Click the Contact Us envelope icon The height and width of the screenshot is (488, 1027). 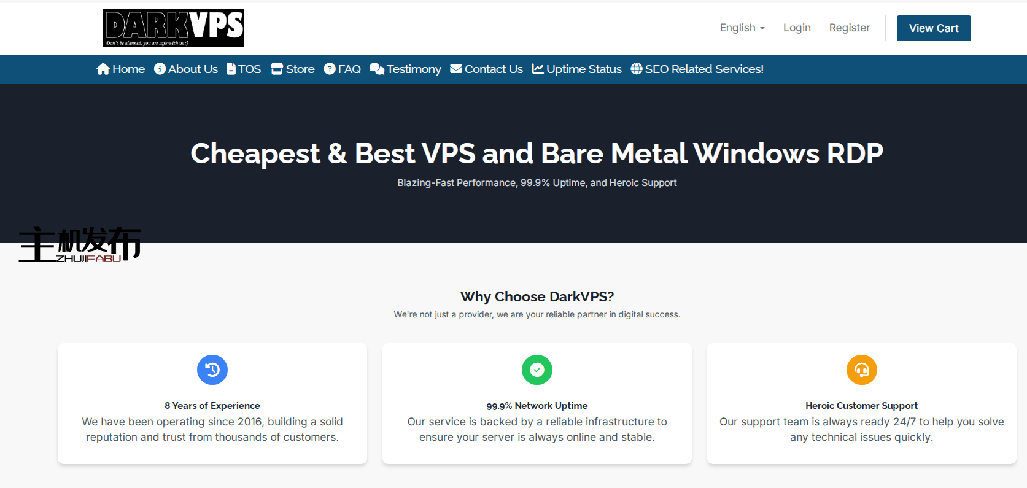pos(456,69)
